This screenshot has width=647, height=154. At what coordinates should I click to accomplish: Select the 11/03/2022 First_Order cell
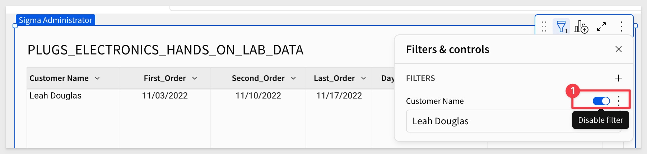tap(165, 96)
